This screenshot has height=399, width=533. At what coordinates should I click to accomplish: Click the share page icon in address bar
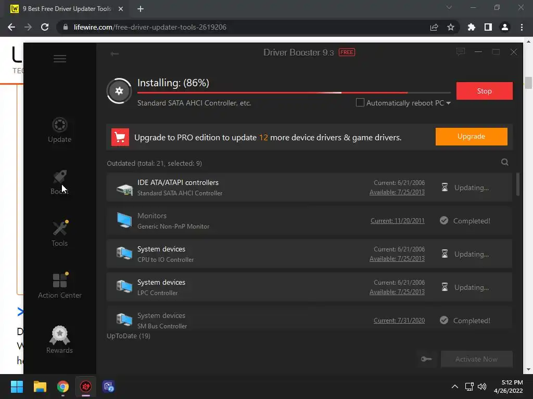(434, 27)
